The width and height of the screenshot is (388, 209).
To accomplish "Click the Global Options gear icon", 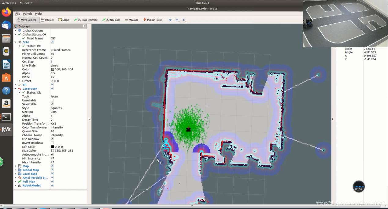I will [20, 31].
